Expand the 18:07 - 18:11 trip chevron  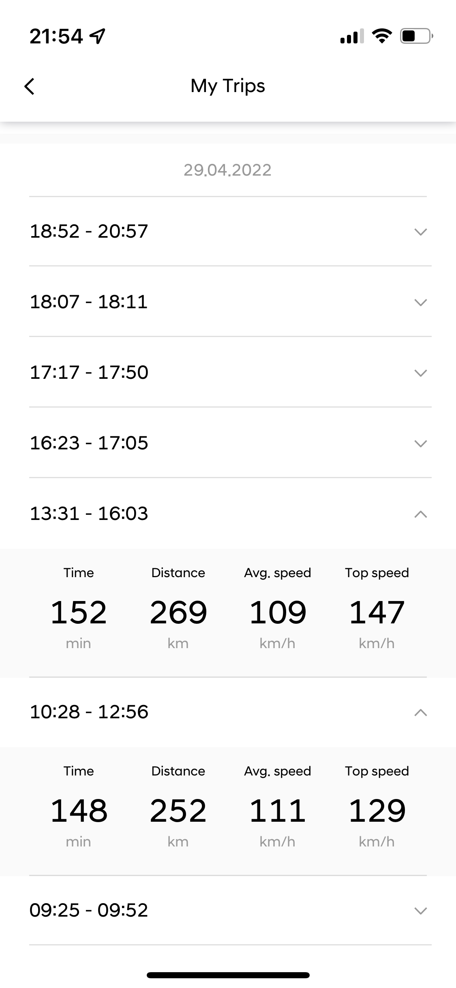pos(421,302)
